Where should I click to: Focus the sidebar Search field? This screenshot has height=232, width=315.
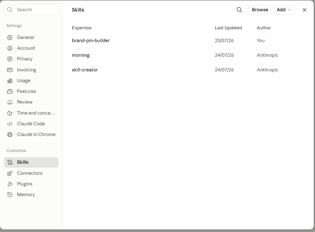(x=31, y=10)
